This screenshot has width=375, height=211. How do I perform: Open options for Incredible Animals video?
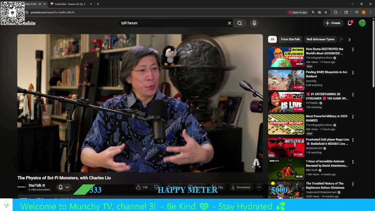tap(353, 162)
